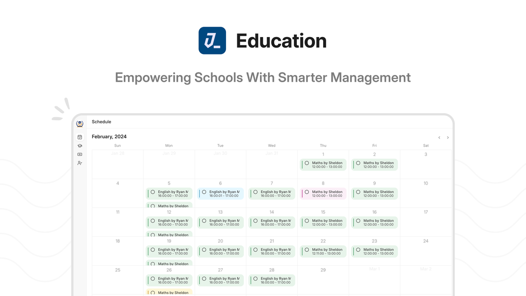The width and height of the screenshot is (526, 296).
Task: Expand the cut-off Maths event on February 12
Action: point(169,234)
